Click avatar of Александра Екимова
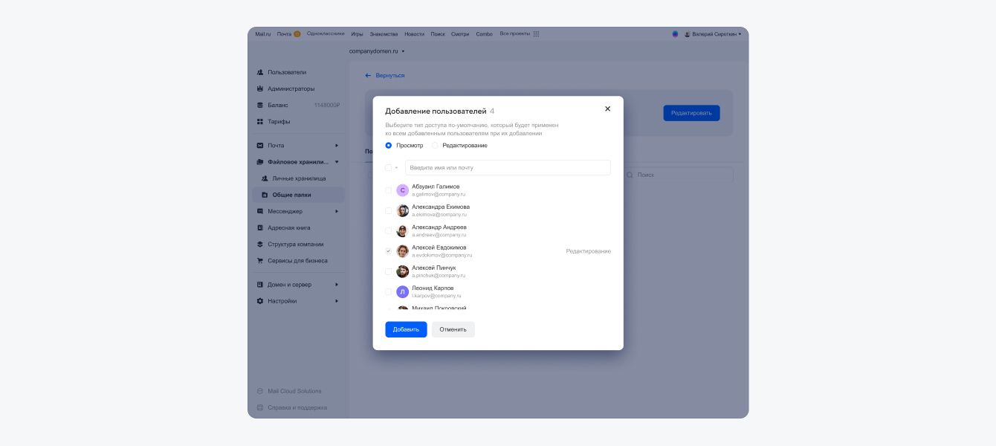This screenshot has height=446, width=996. click(x=402, y=210)
